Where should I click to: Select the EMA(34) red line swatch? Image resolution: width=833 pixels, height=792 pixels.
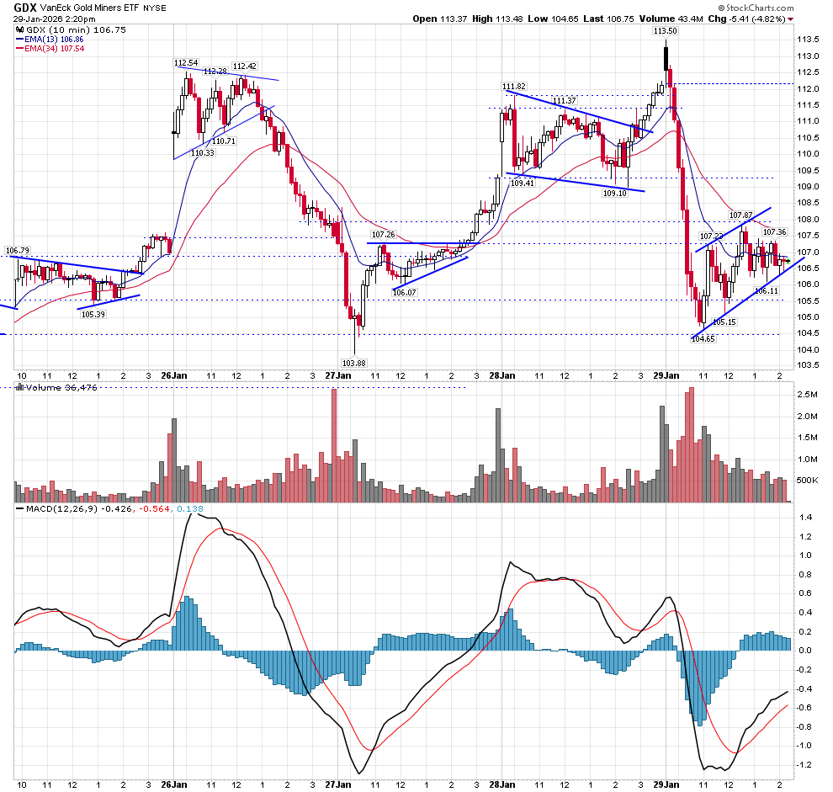click(x=21, y=49)
